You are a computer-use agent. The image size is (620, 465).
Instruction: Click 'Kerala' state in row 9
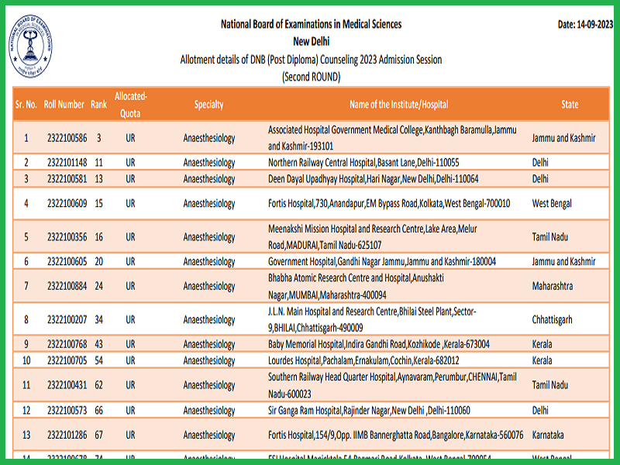tap(542, 344)
